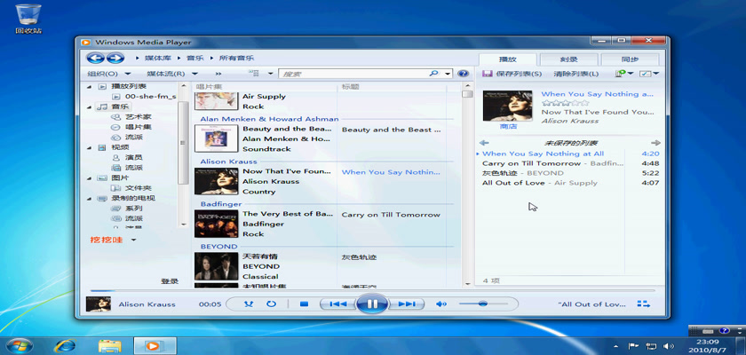Pause the current song
Image resolution: width=746 pixels, height=355 pixels.
click(x=372, y=304)
